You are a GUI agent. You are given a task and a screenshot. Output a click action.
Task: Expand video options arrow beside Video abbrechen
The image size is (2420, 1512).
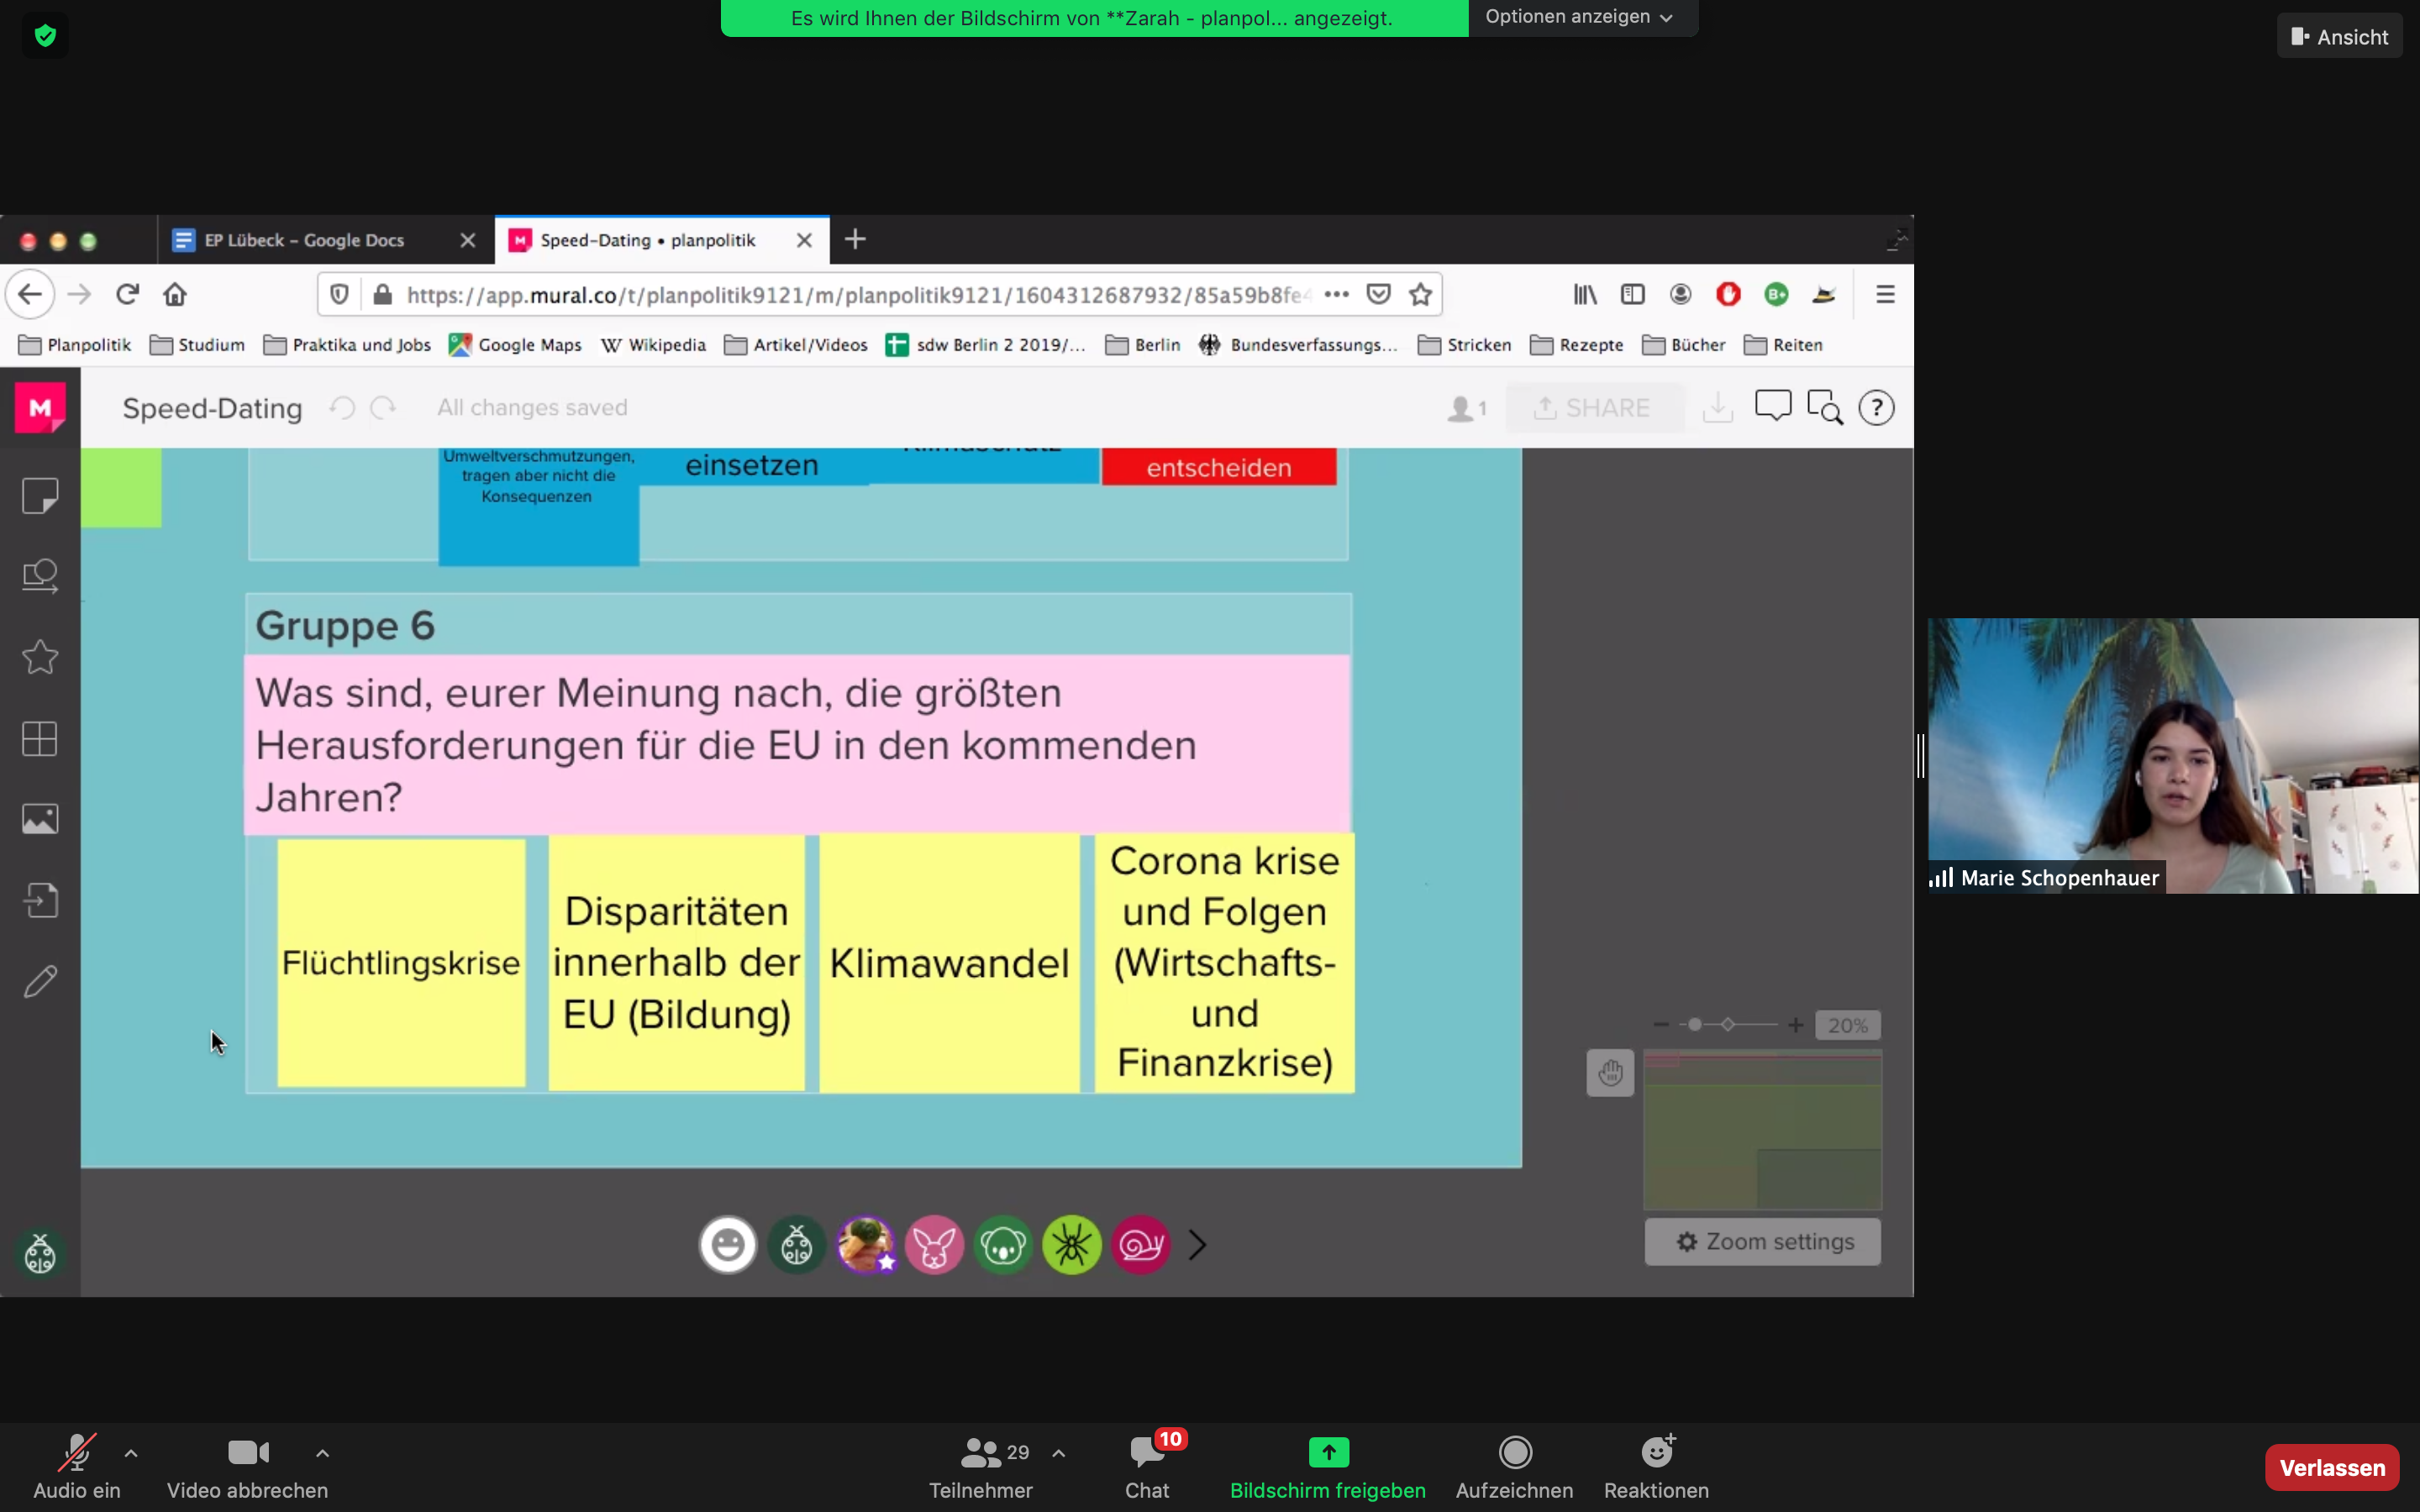(x=322, y=1453)
